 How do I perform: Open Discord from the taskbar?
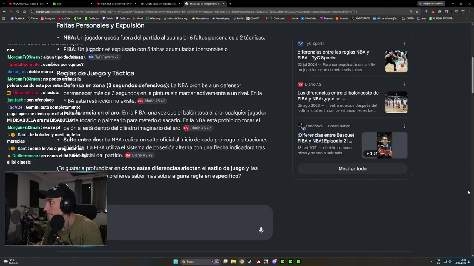tap(274, 262)
